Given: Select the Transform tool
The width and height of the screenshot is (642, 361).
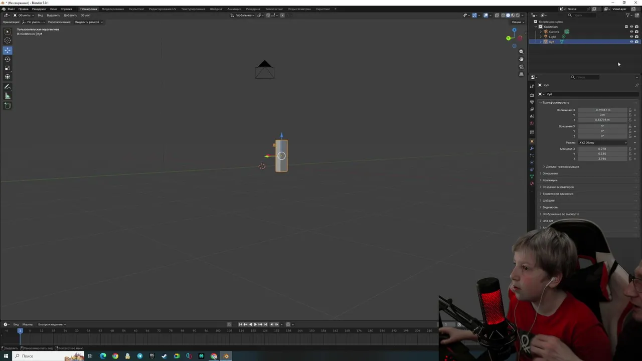Looking at the screenshot, I should (x=8, y=77).
